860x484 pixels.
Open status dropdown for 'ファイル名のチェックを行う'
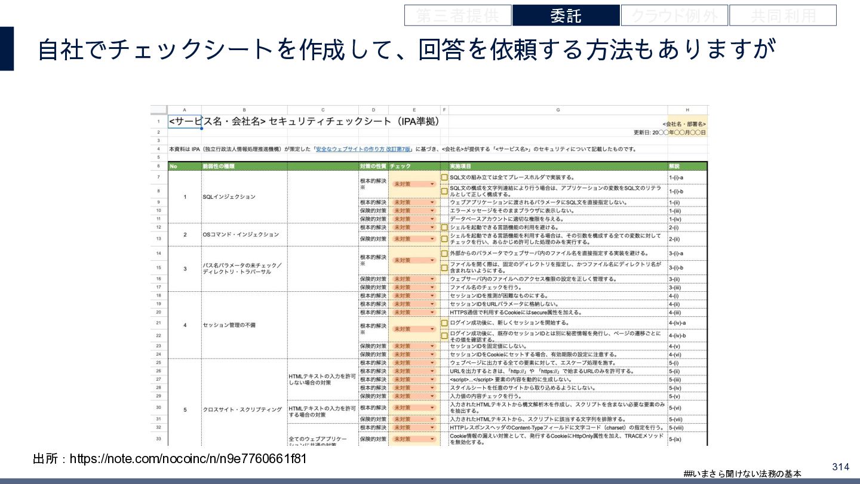(x=414, y=287)
